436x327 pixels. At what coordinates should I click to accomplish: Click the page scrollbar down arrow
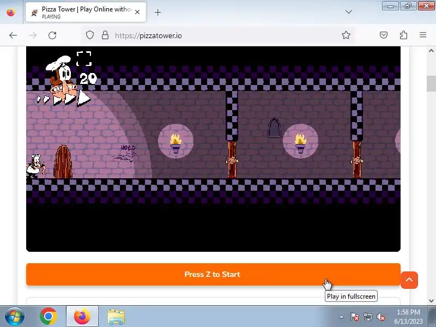(x=431, y=300)
